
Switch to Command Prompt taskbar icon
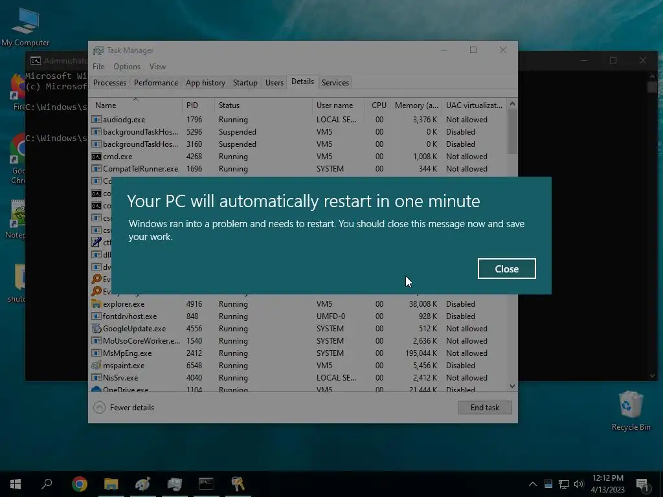[x=207, y=484]
